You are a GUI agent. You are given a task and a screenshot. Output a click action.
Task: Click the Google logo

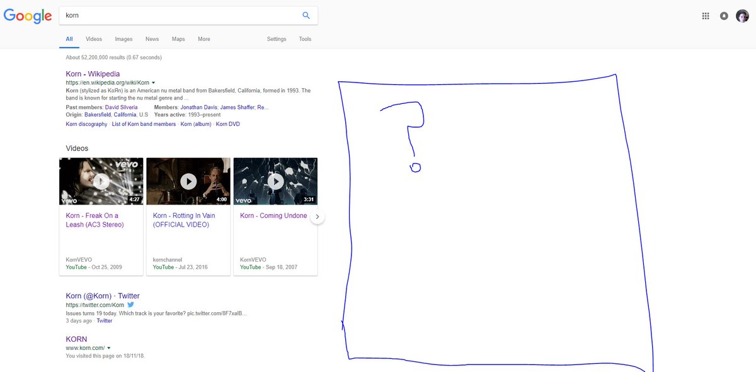(x=28, y=16)
